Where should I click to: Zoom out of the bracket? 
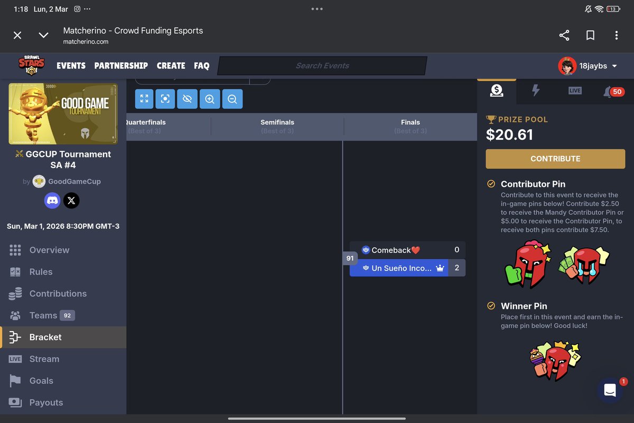pos(232,99)
